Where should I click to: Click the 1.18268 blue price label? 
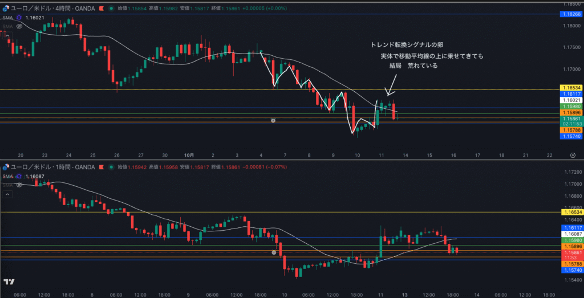point(571,14)
